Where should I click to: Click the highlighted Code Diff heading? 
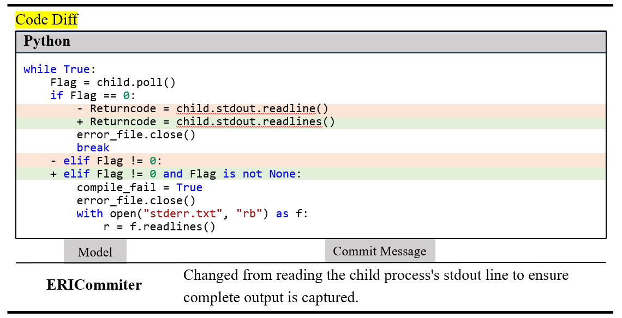46,20
